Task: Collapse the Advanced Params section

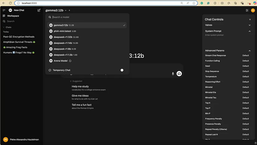Action: (x=228, y=51)
